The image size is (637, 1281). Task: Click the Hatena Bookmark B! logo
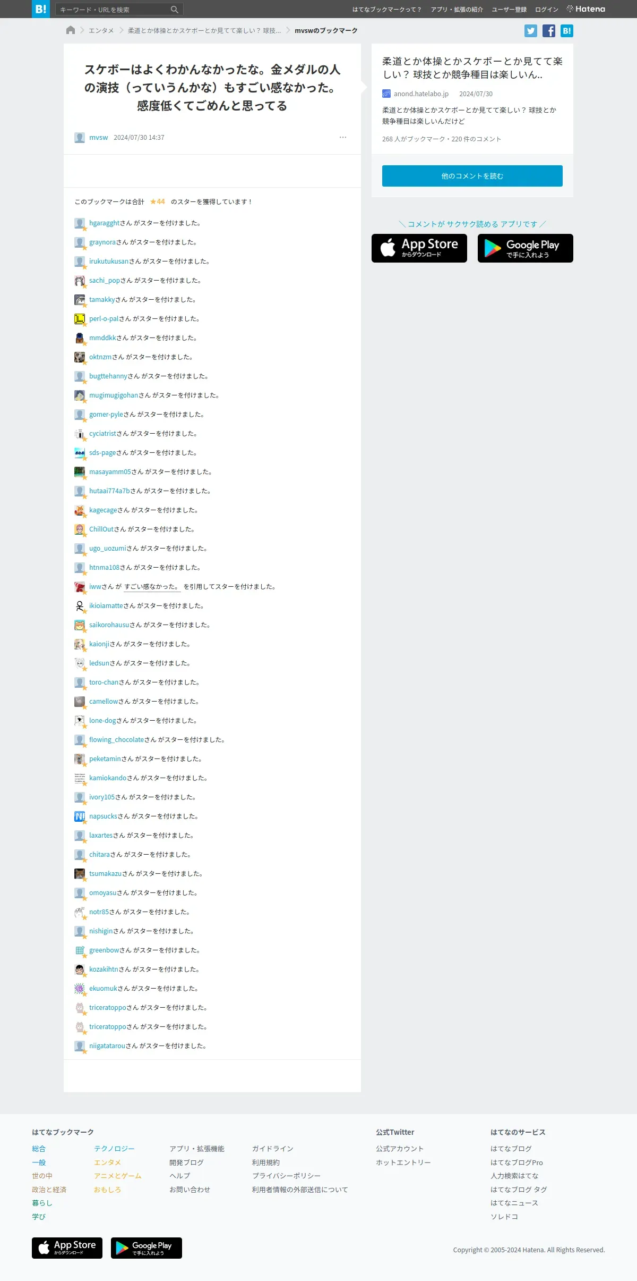point(41,9)
